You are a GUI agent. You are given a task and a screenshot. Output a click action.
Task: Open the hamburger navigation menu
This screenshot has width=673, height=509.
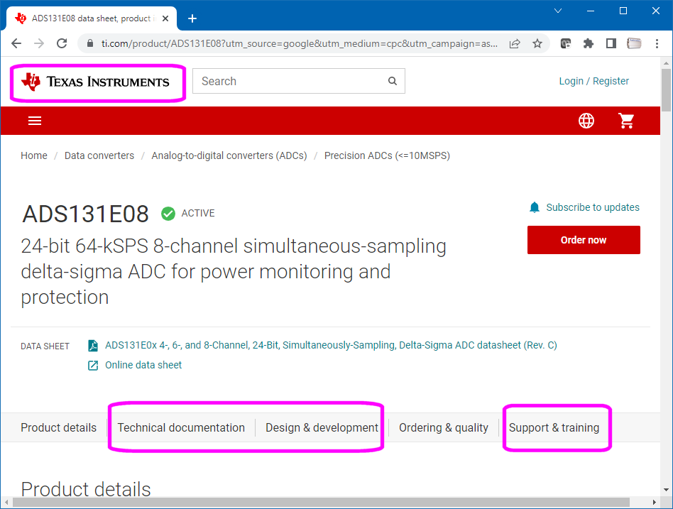click(x=35, y=121)
